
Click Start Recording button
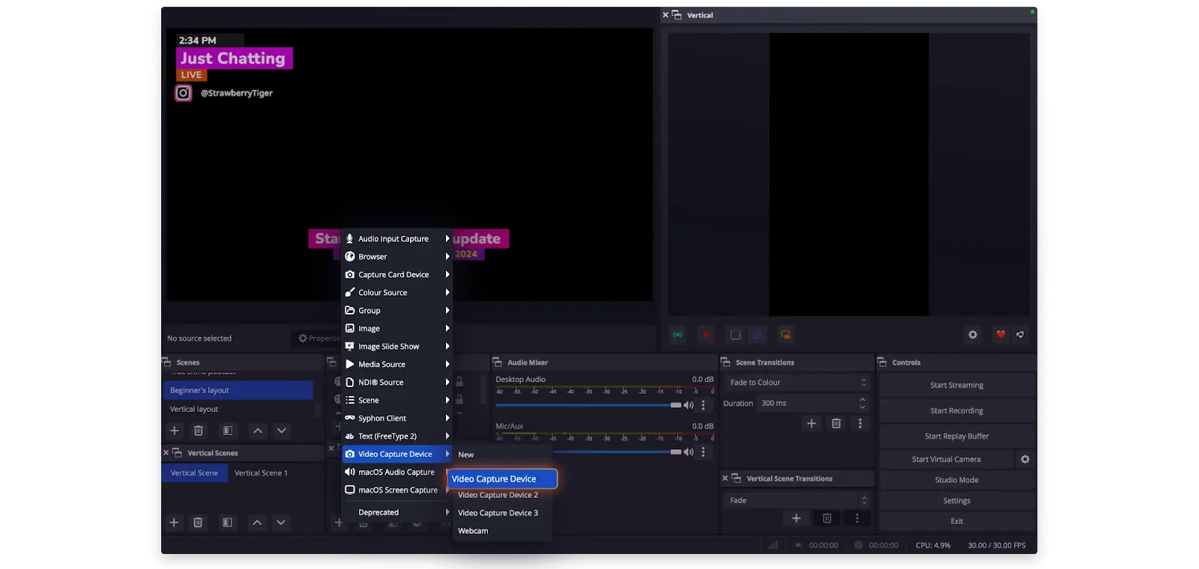[957, 411]
